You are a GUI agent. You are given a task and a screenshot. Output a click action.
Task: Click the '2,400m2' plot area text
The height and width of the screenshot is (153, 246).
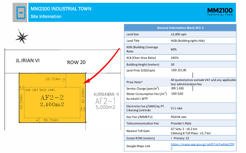[52, 105]
